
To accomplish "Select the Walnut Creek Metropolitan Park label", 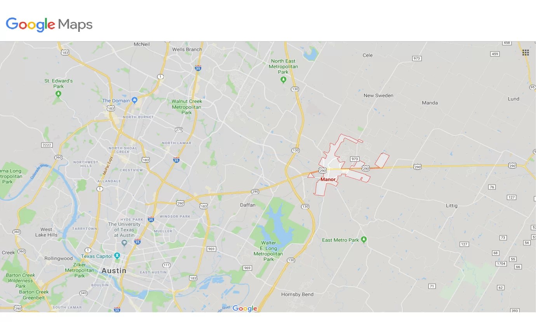I will coord(187,107).
